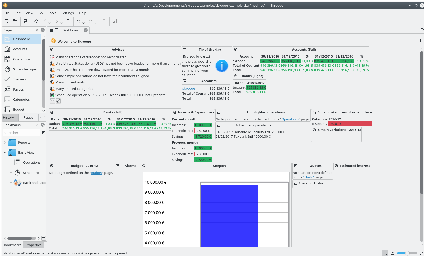This screenshot has height=256, width=424.
Task: Go to the Payees page
Action: point(18,89)
